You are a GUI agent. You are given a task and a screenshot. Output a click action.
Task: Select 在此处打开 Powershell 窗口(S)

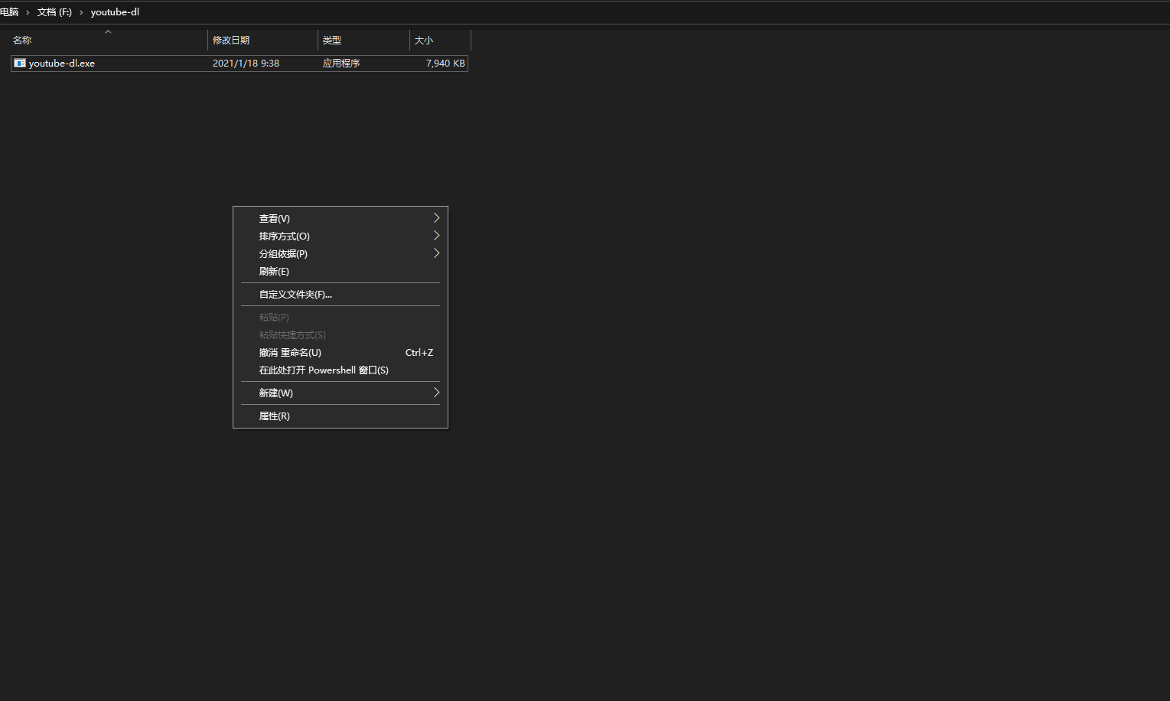340,370
